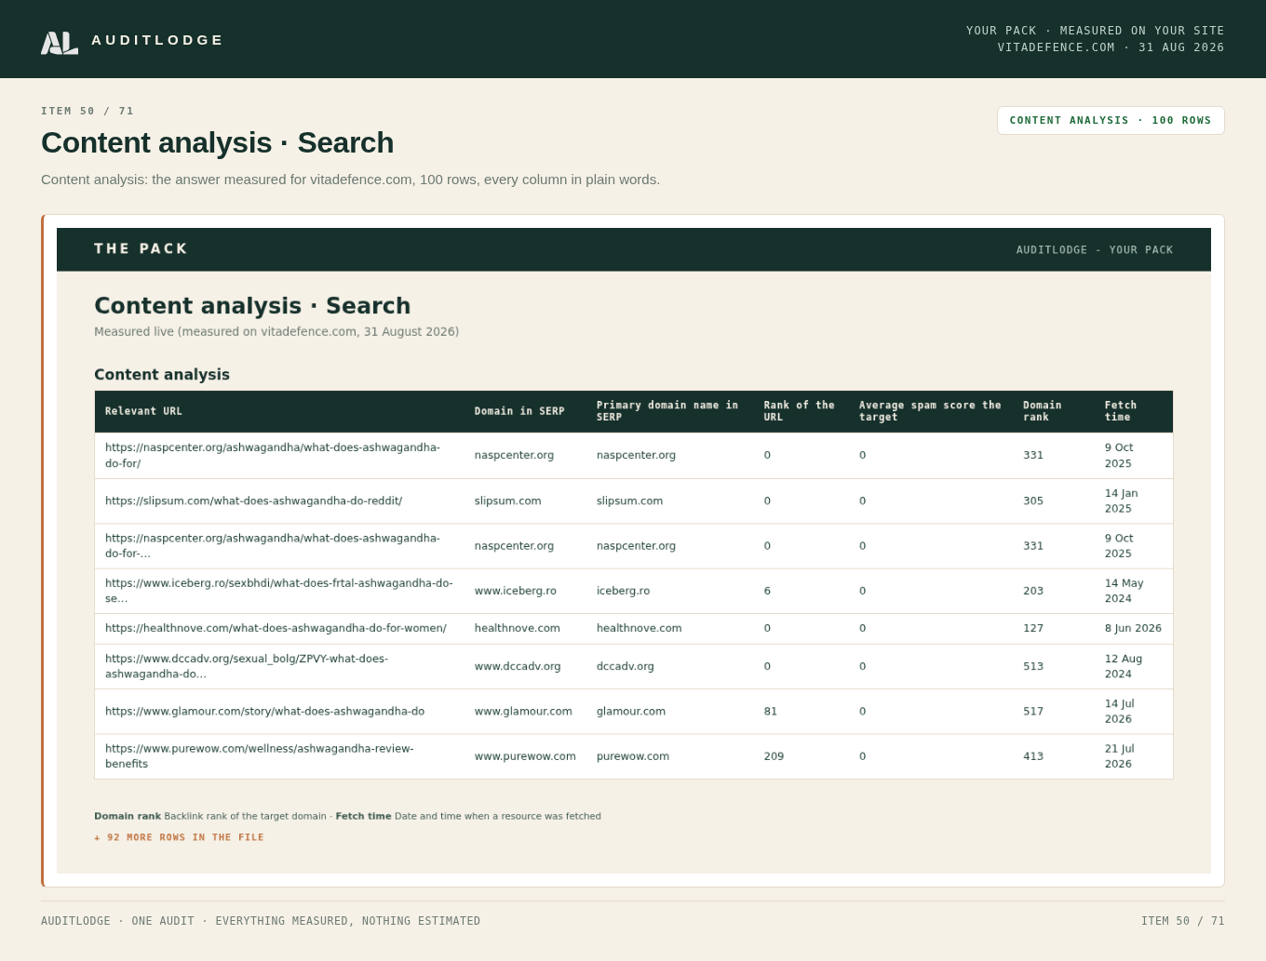Click THE PACK panel title
The image size is (1266, 961).
coord(141,248)
